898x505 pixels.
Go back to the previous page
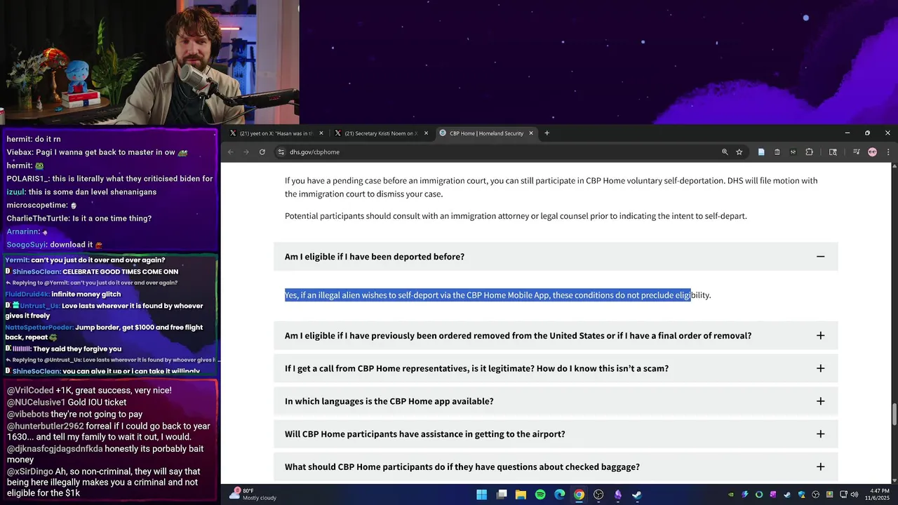(231, 152)
